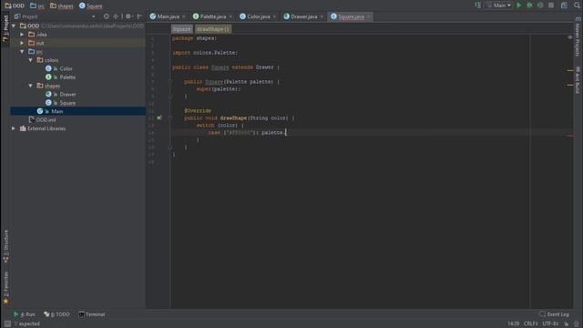Click Collapse All icon in Project panel
The width and height of the screenshot is (583, 328).
[x=116, y=16]
